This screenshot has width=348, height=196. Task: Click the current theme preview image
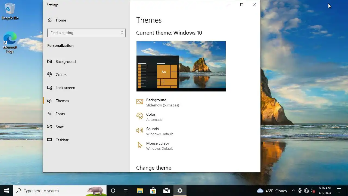[181, 66]
